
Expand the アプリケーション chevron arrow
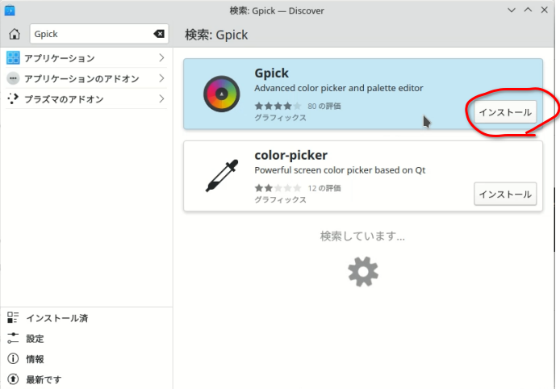click(161, 57)
